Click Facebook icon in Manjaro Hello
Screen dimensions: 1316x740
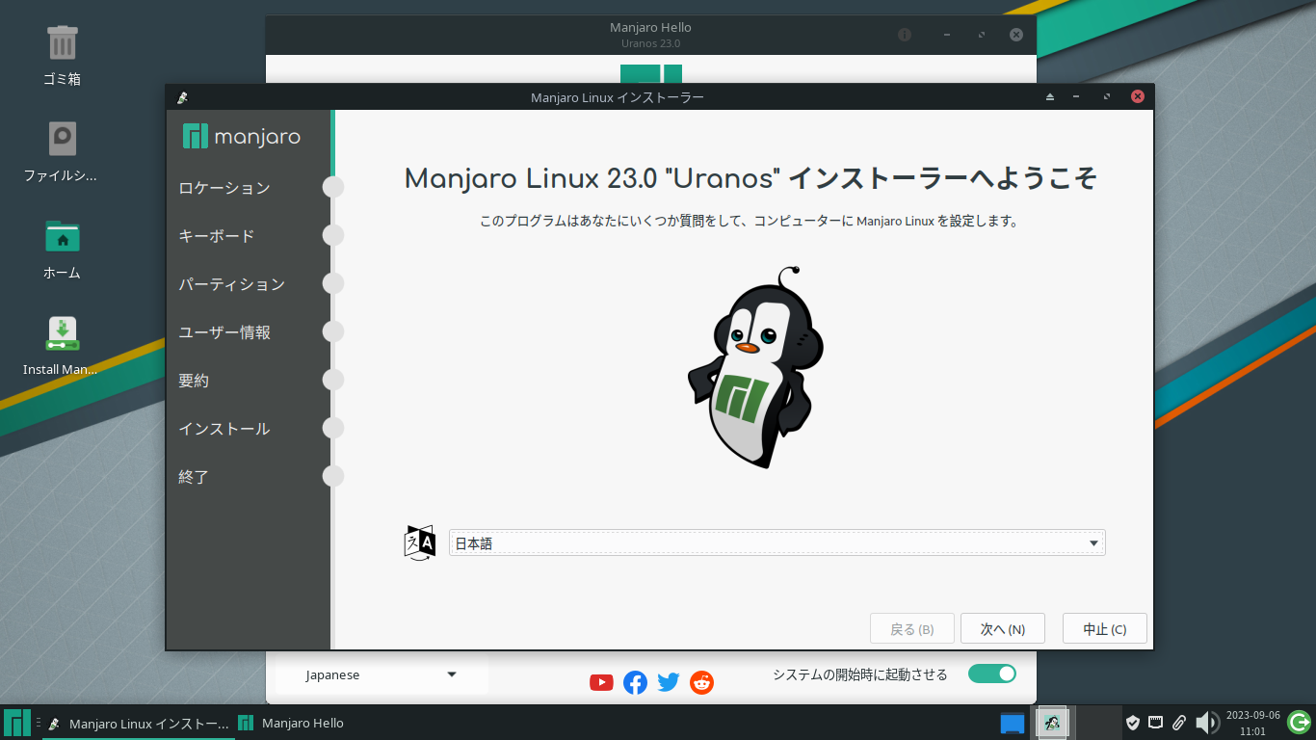pos(635,682)
